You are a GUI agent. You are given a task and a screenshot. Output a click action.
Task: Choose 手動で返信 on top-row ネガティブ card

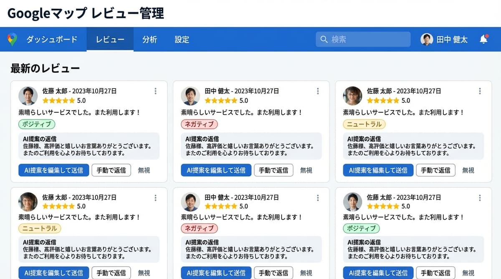click(x=273, y=170)
